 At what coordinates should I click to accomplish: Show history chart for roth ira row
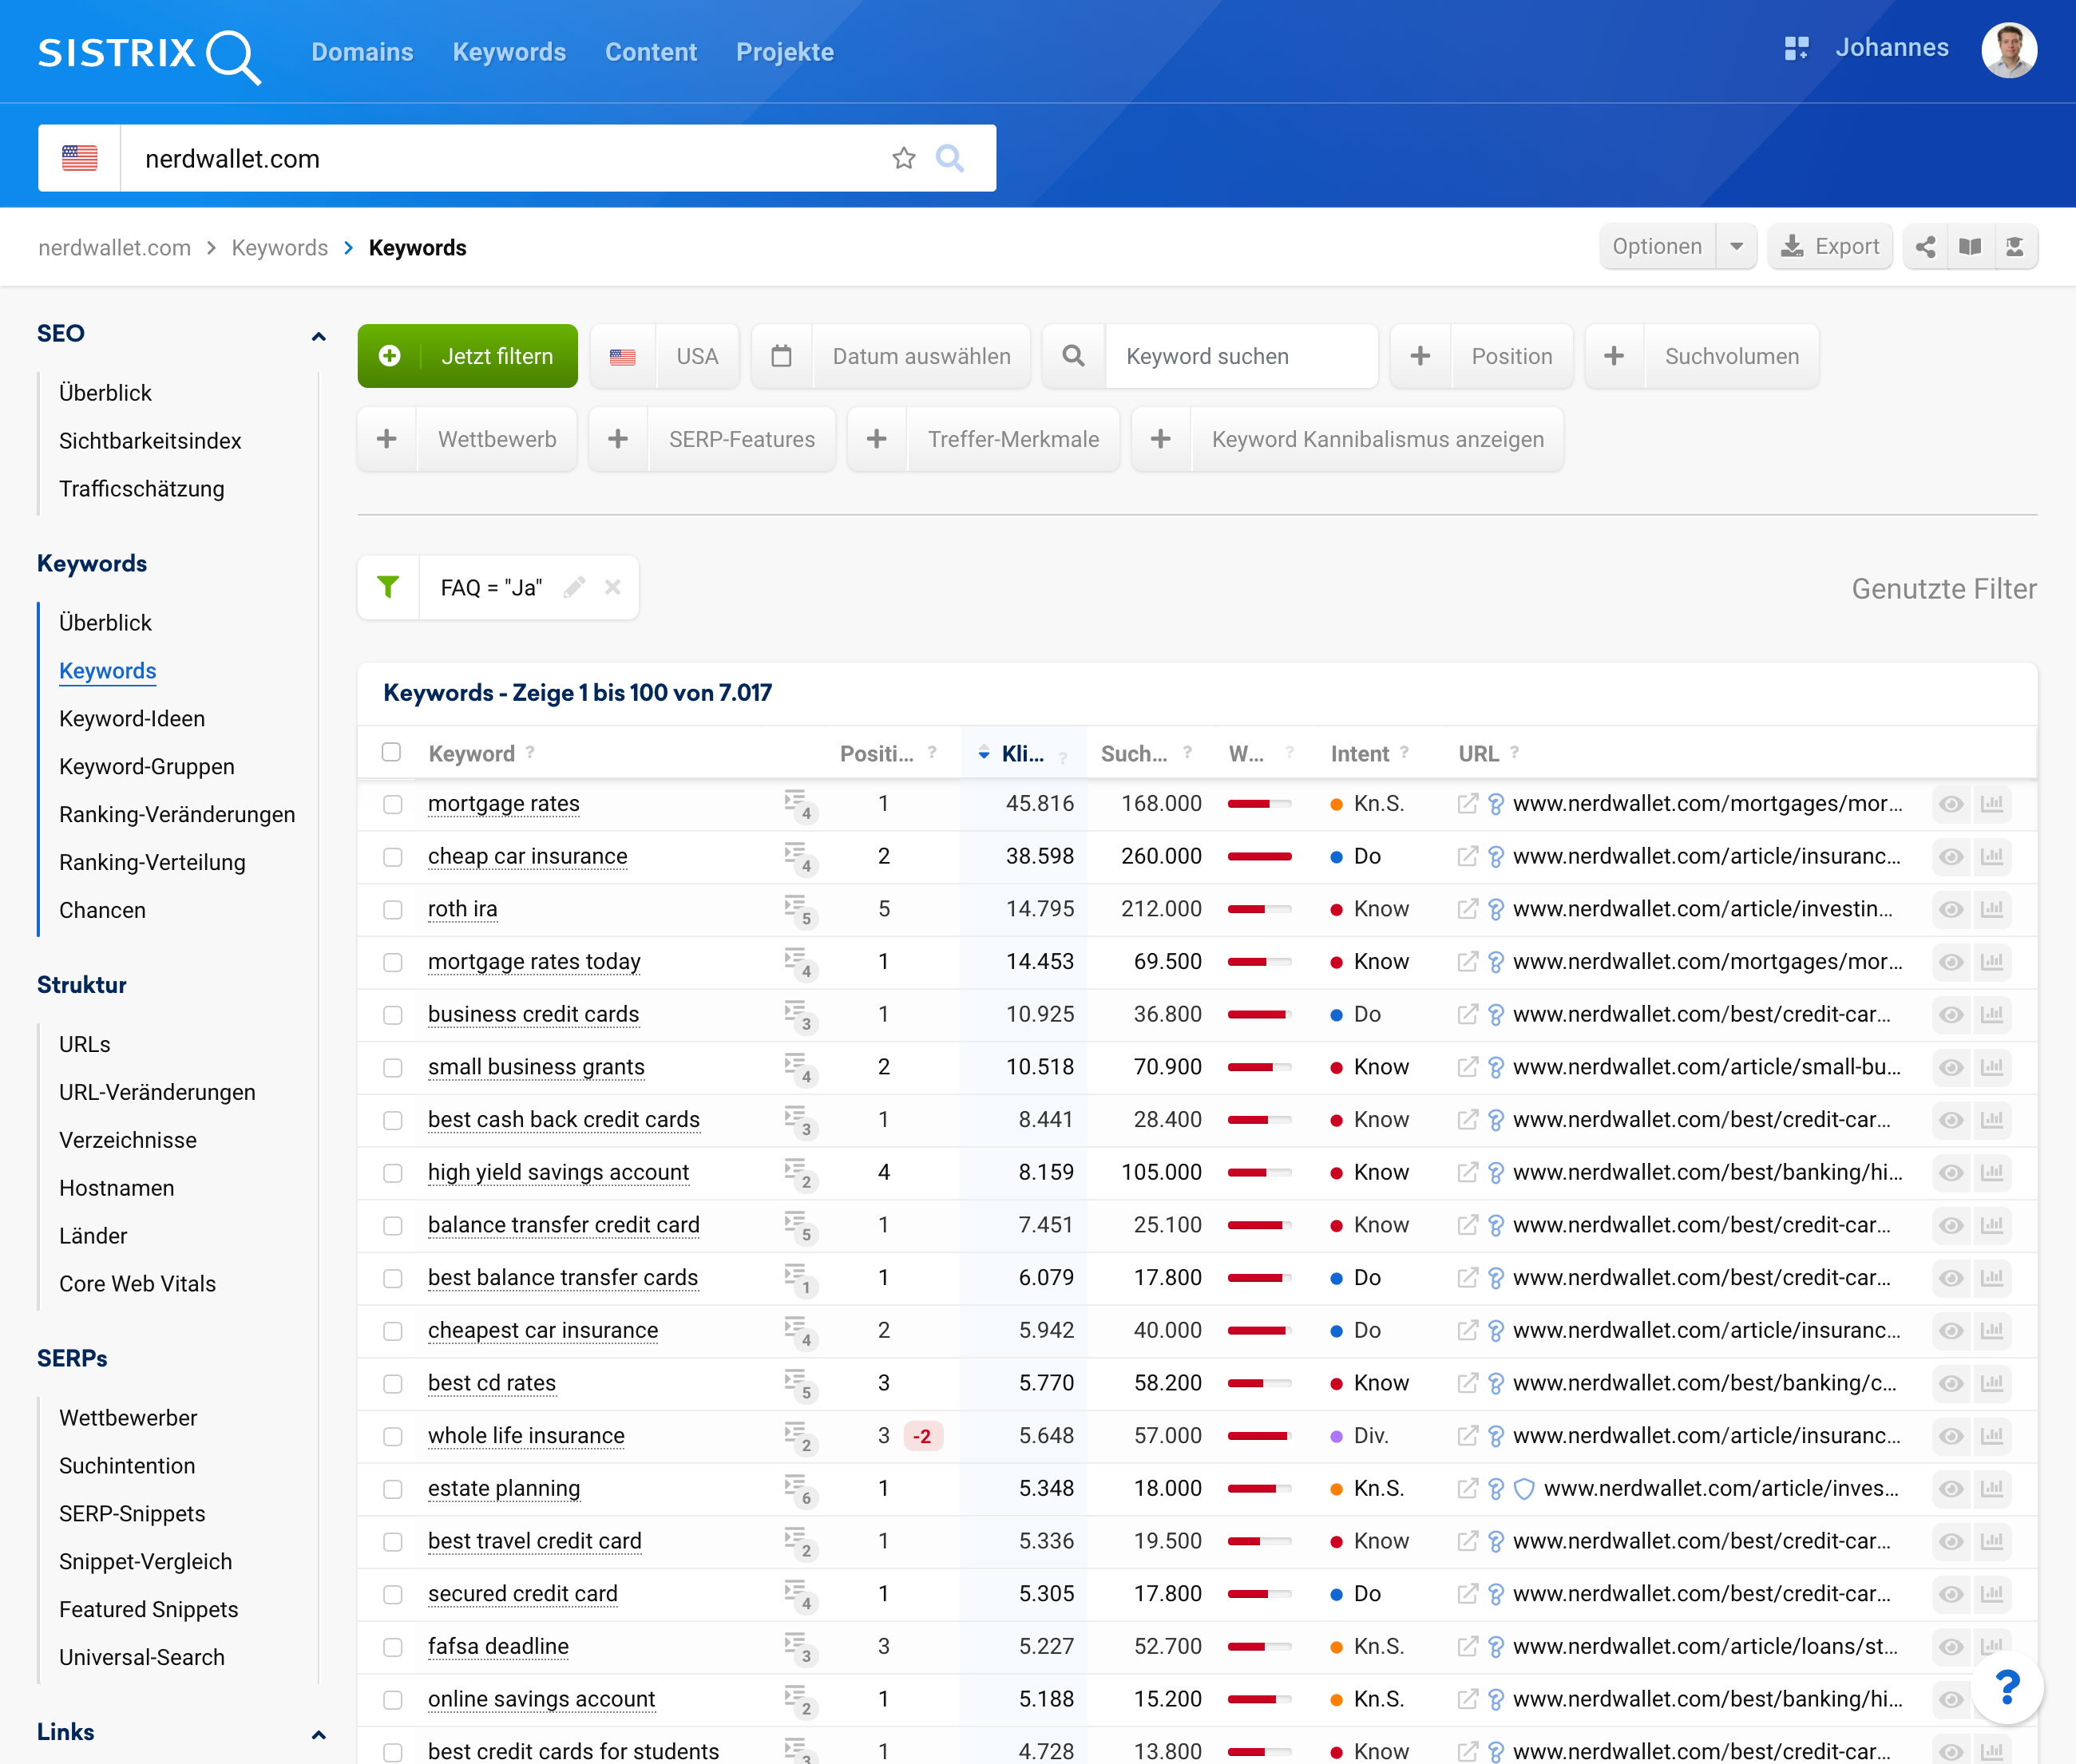coord(1992,909)
